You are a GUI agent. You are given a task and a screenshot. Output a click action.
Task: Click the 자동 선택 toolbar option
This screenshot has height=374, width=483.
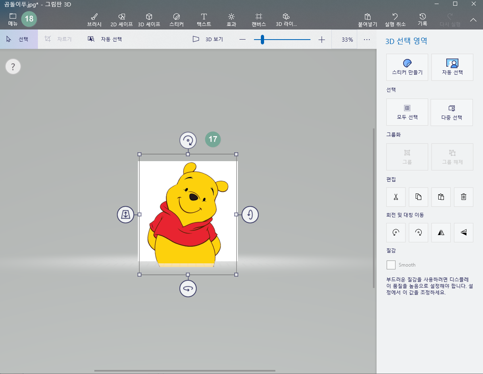(x=105, y=39)
